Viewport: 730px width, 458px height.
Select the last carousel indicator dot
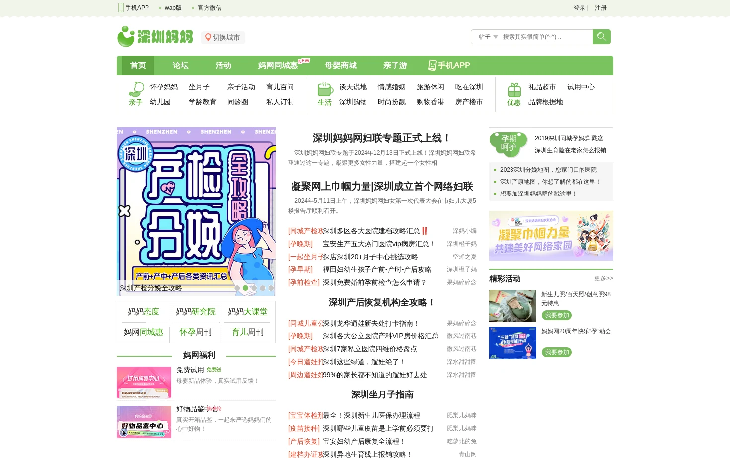(x=271, y=288)
